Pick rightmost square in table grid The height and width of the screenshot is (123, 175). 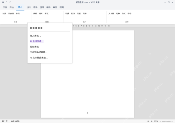click(x=41, y=28)
